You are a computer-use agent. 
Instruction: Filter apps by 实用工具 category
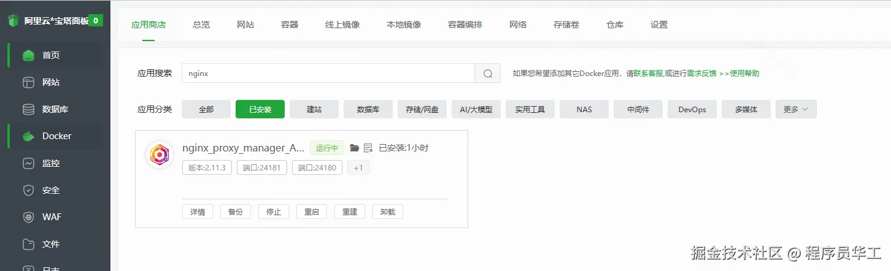(530, 109)
